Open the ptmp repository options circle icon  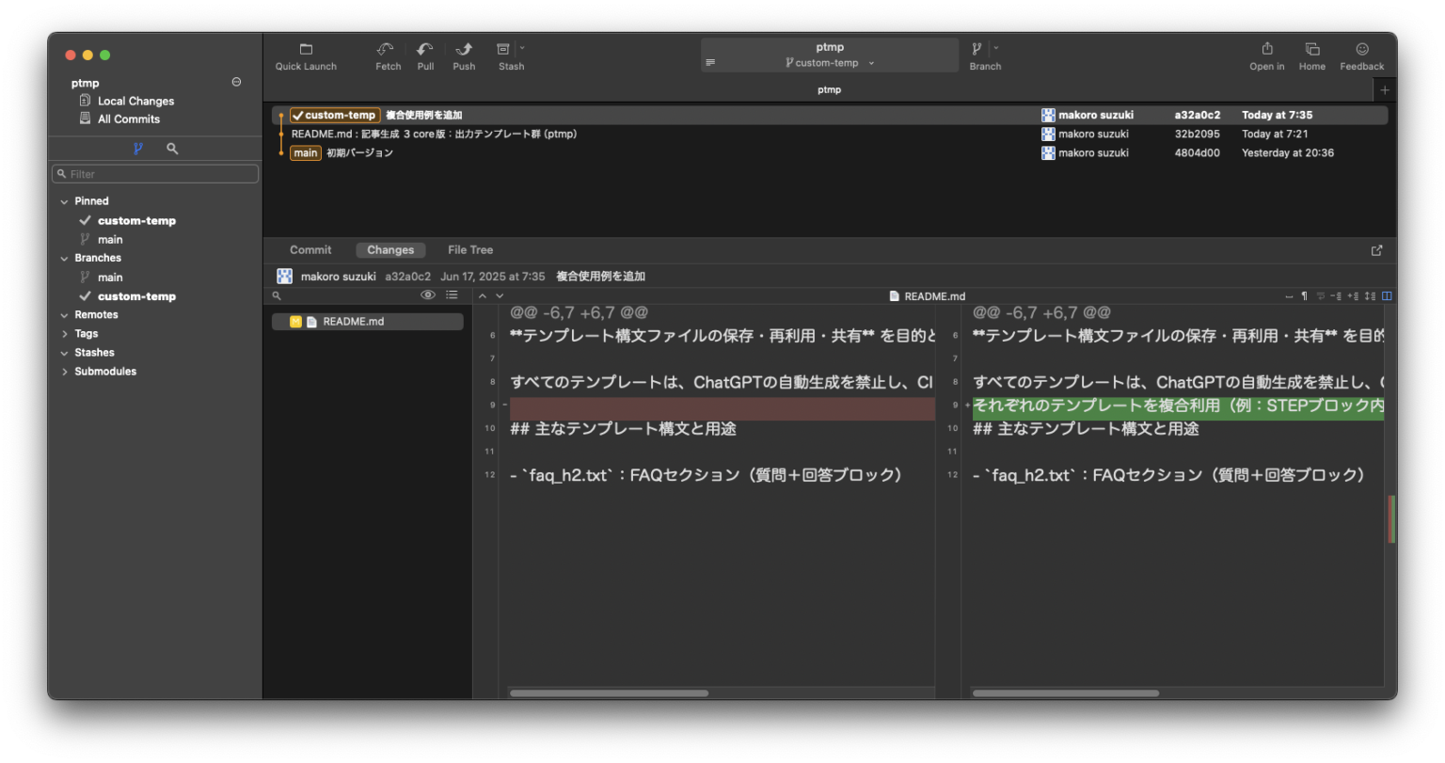pos(236,82)
